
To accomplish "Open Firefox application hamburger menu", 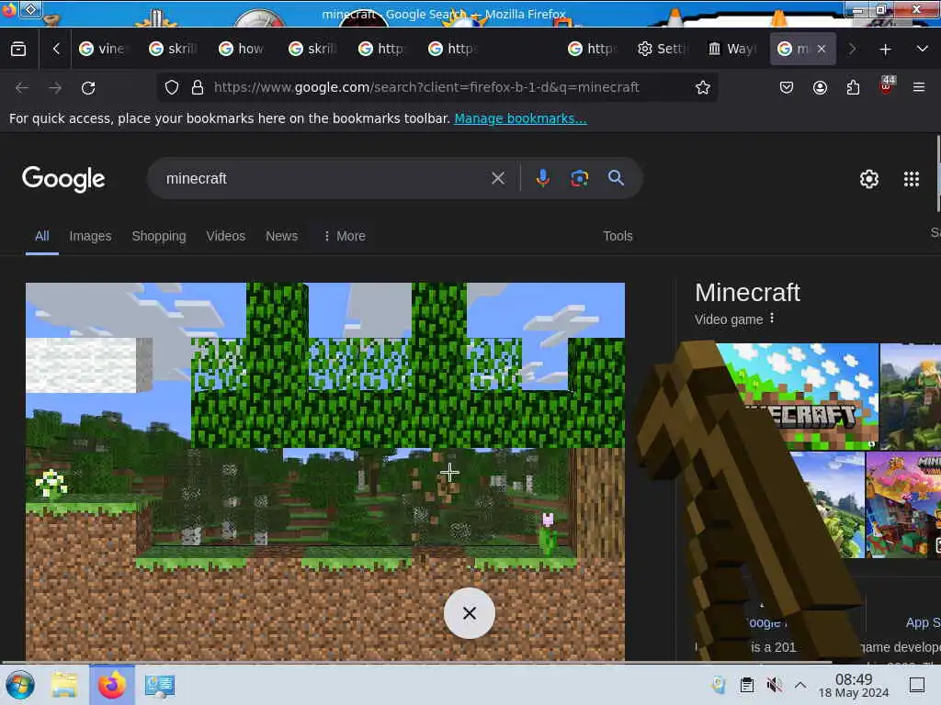I will [x=919, y=88].
